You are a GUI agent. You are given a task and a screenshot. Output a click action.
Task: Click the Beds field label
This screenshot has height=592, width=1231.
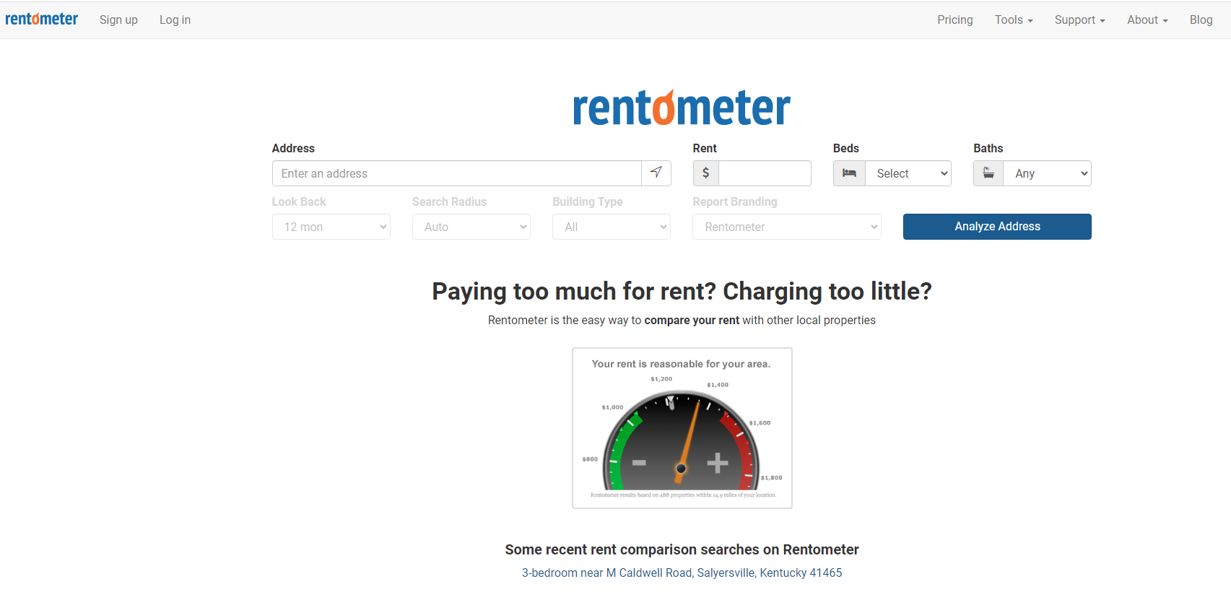click(846, 148)
